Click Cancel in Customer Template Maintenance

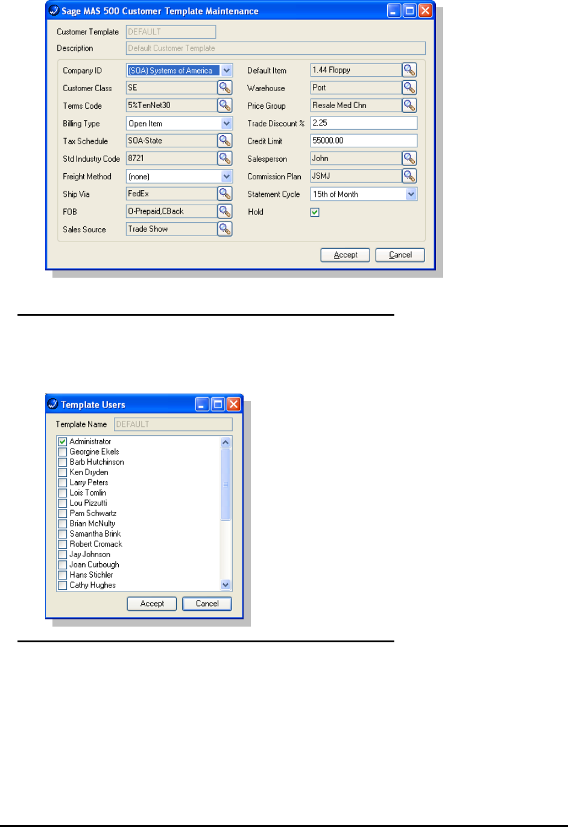click(400, 255)
